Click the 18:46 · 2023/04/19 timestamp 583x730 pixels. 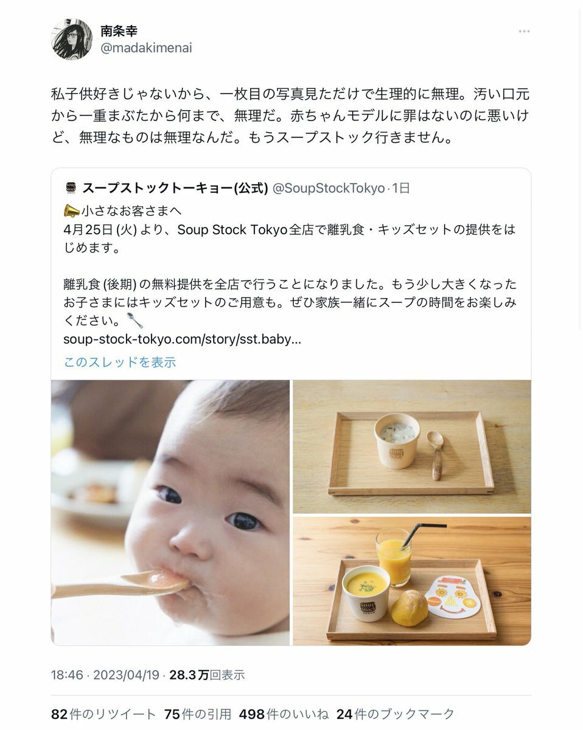tap(105, 675)
